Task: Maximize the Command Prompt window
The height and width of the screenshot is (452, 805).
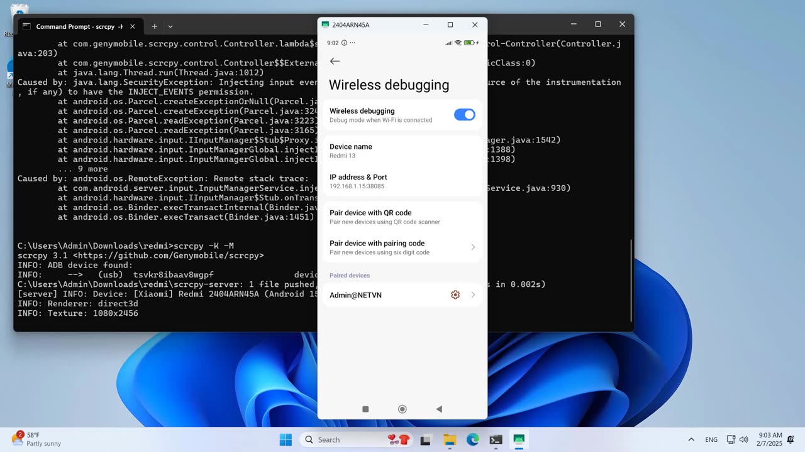Action: pyautogui.click(x=598, y=24)
